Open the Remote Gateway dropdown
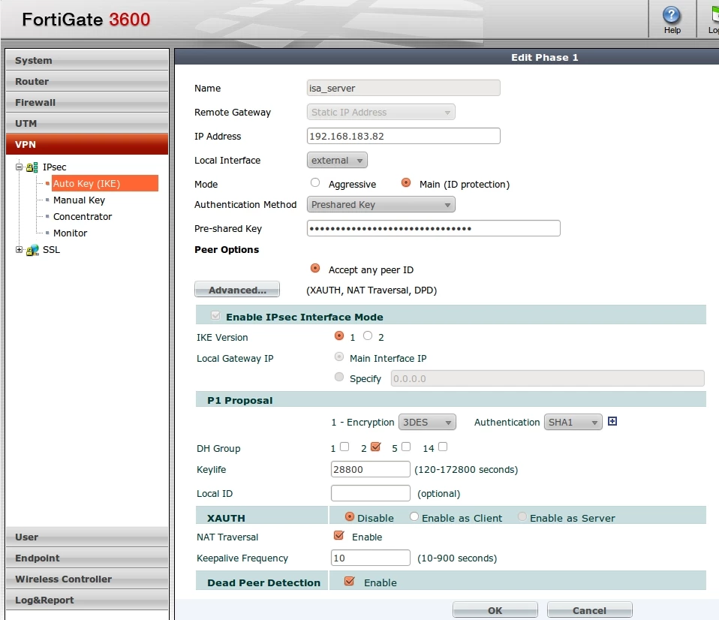This screenshot has height=620, width=719. click(381, 112)
